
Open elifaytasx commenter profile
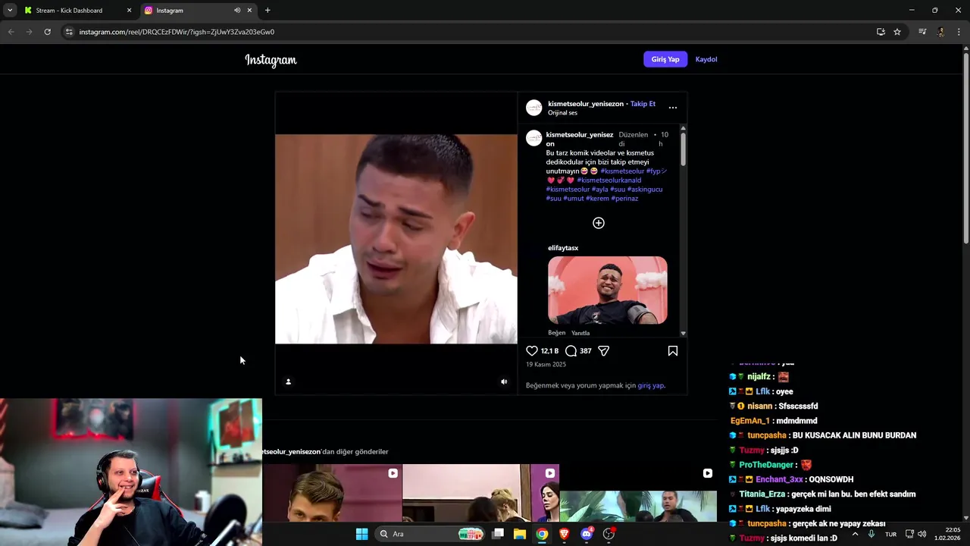(x=563, y=248)
